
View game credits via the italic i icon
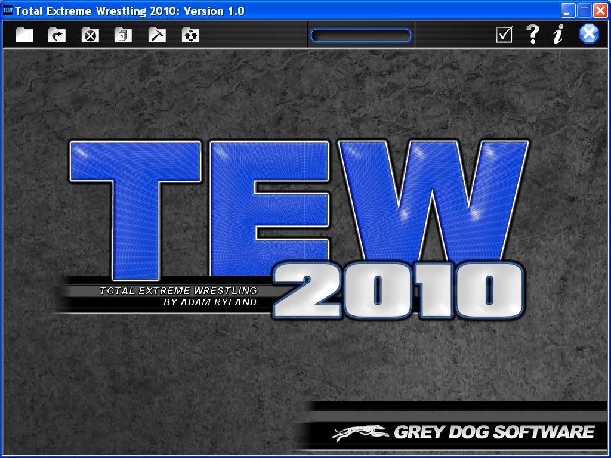tap(558, 34)
